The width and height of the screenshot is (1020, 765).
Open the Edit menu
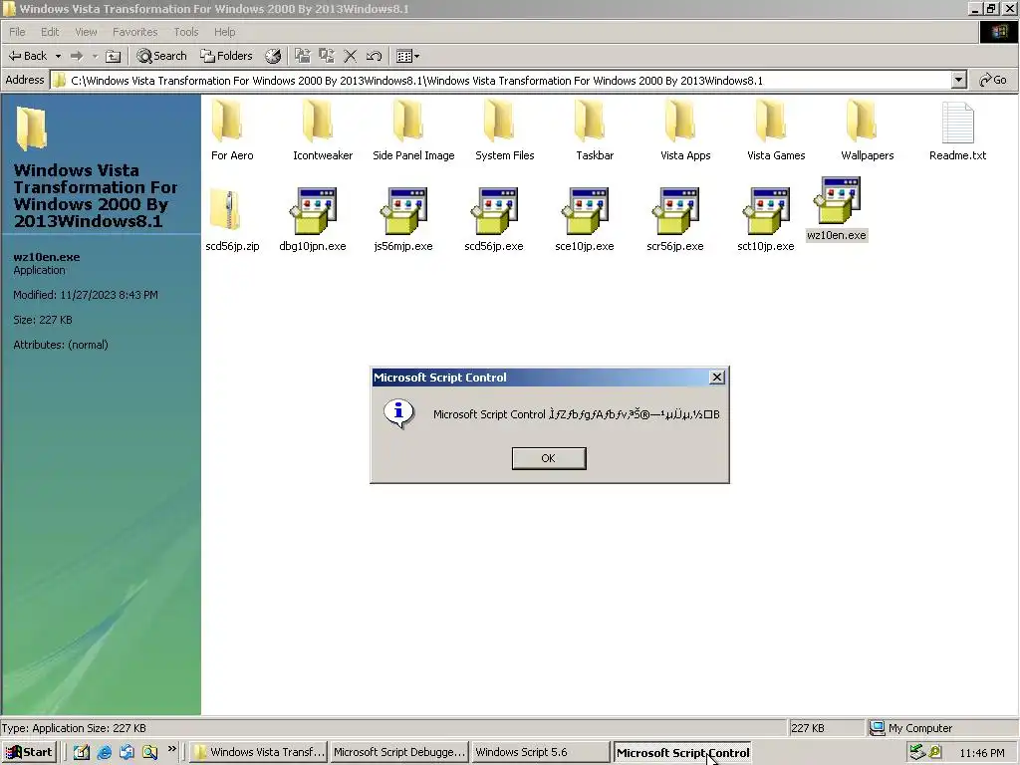50,32
